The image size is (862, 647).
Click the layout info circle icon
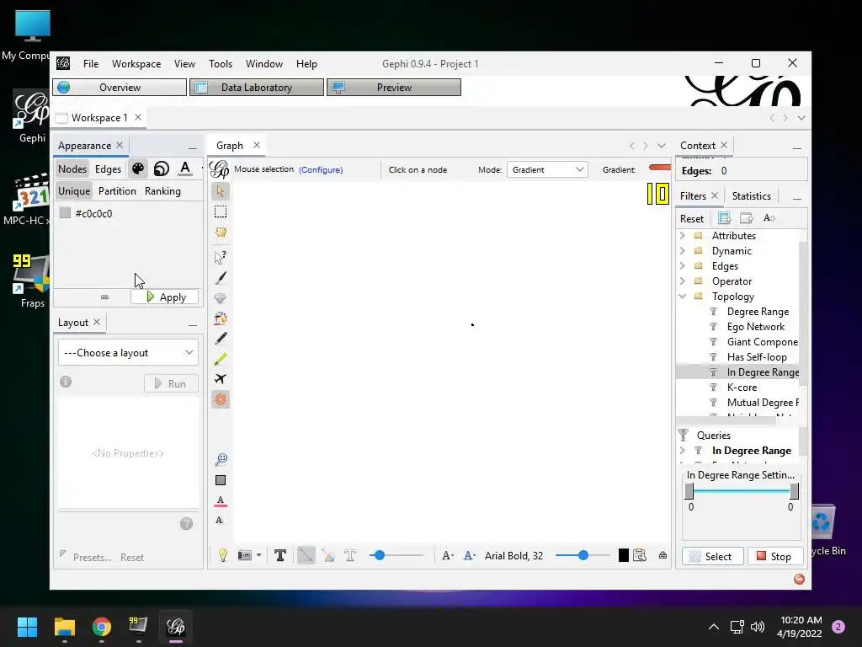tap(66, 382)
